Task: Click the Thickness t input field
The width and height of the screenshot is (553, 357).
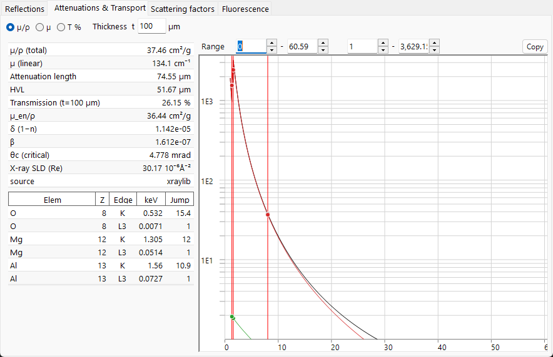Action: point(151,26)
